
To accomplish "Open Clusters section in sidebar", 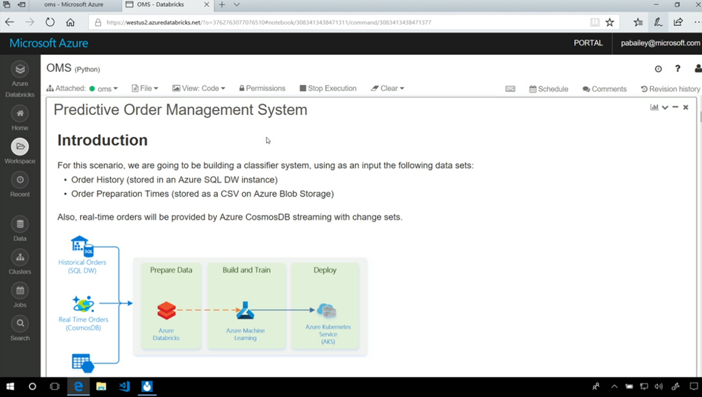I will coord(20,257).
